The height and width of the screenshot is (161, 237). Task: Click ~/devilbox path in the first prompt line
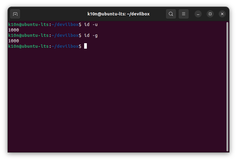65,24
